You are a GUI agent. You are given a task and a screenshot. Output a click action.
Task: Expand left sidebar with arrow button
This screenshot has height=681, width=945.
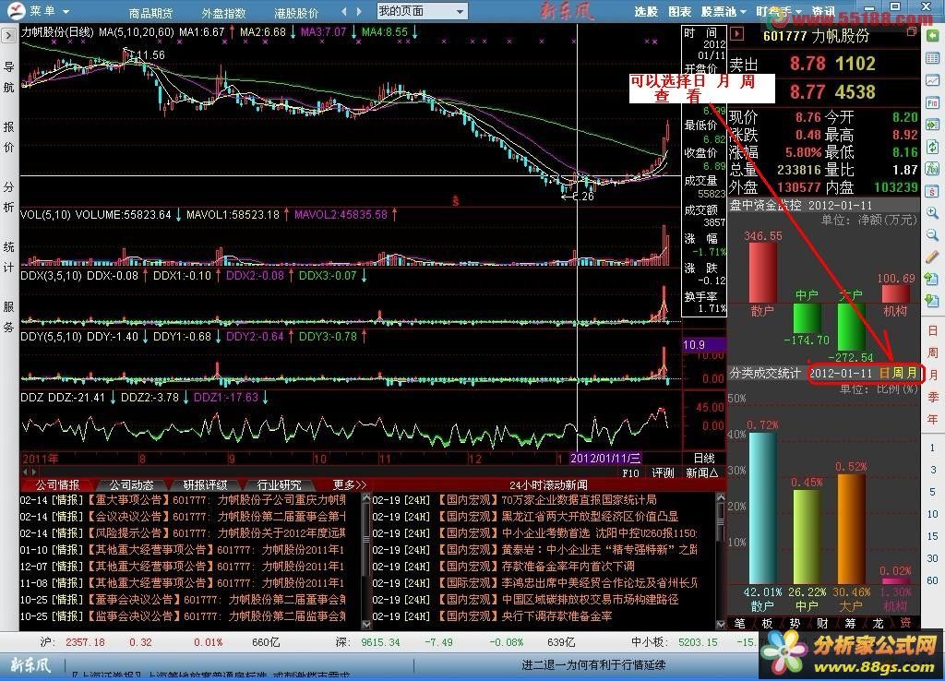(8, 36)
